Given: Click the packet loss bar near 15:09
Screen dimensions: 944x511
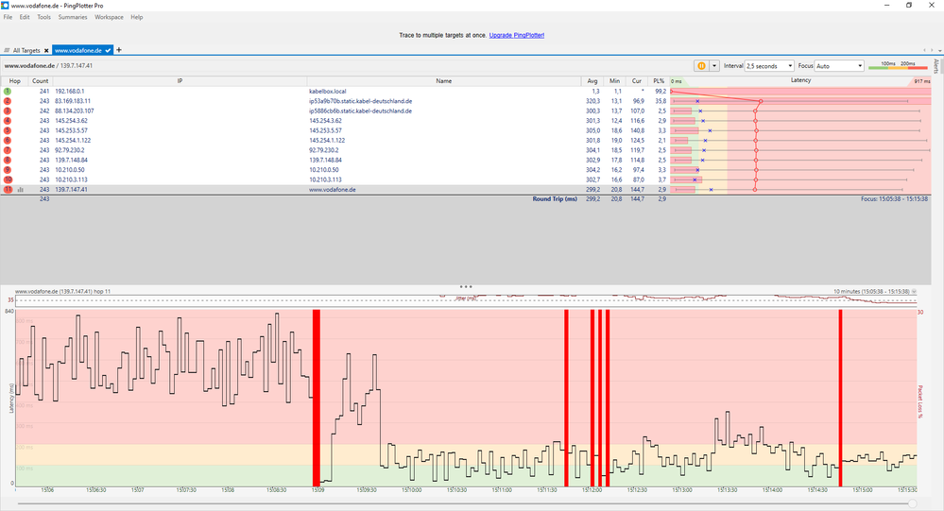Looking at the screenshot, I should pyautogui.click(x=316, y=398).
